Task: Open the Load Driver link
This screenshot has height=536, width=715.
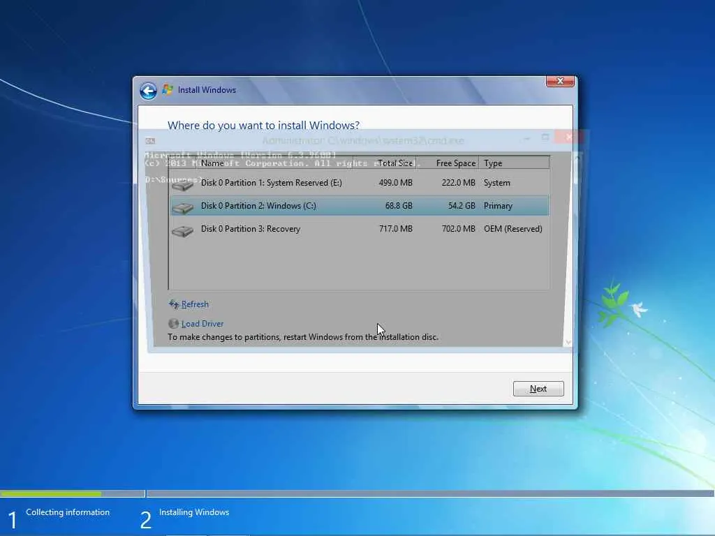Action: coord(202,324)
